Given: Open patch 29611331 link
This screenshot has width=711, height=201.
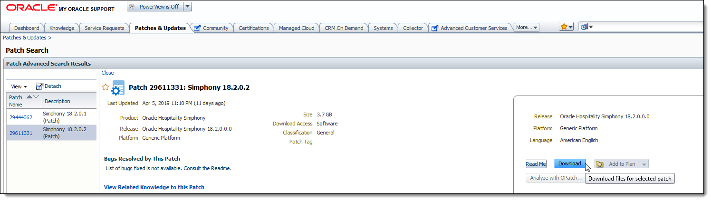Looking at the screenshot, I should 20,133.
